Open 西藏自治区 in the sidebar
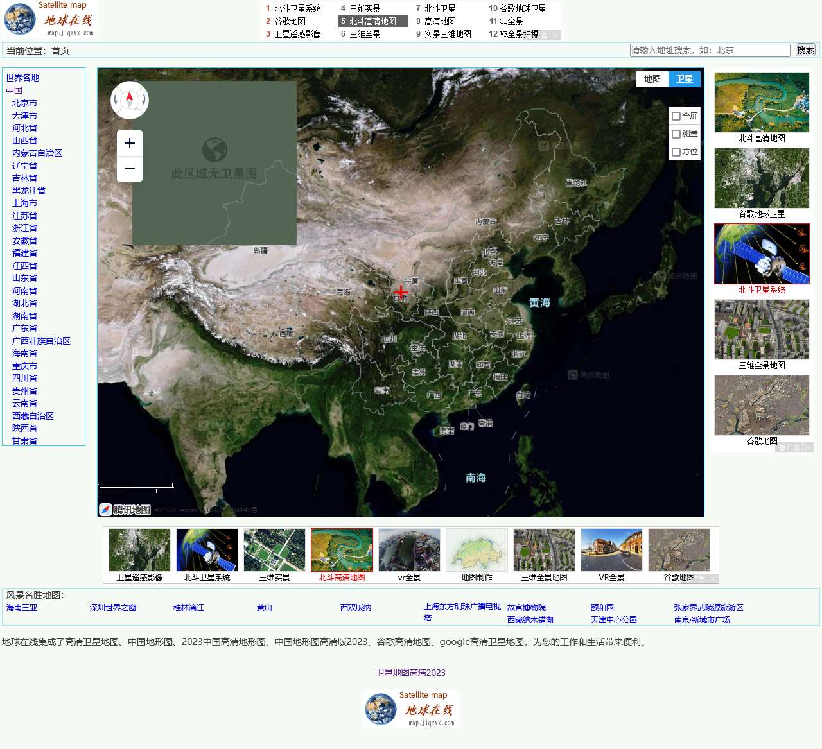 pyautogui.click(x=33, y=416)
